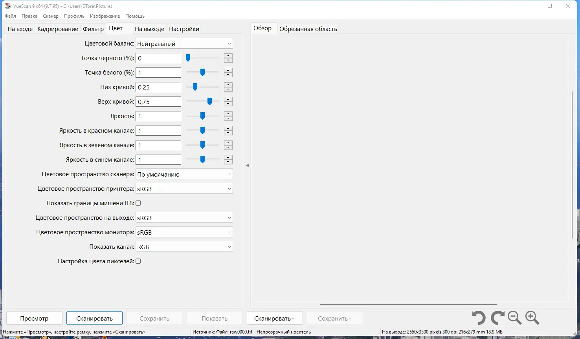
Task: Click the Точка белого value field
Action: click(x=158, y=73)
